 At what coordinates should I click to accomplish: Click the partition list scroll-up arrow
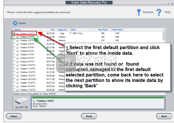pyautogui.click(x=164, y=30)
